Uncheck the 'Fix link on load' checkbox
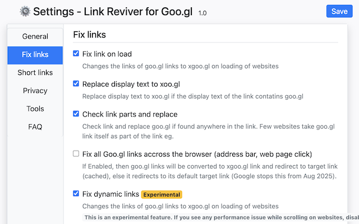Image resolution: width=359 pixels, height=224 pixels. pos(76,54)
